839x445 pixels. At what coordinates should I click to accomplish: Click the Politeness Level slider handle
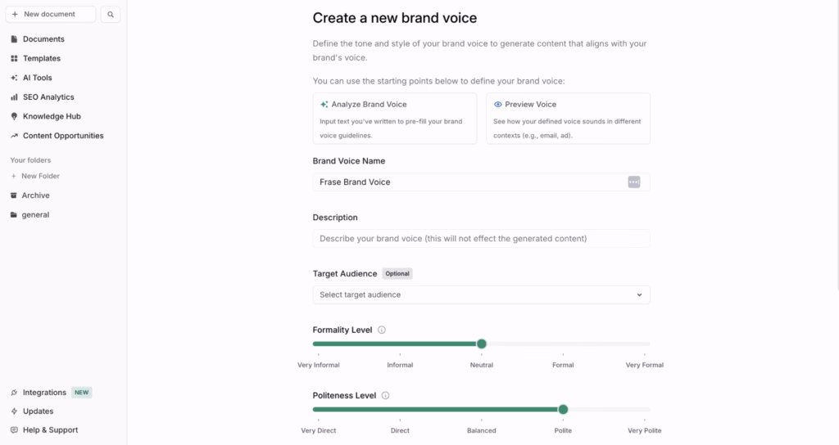coord(563,409)
